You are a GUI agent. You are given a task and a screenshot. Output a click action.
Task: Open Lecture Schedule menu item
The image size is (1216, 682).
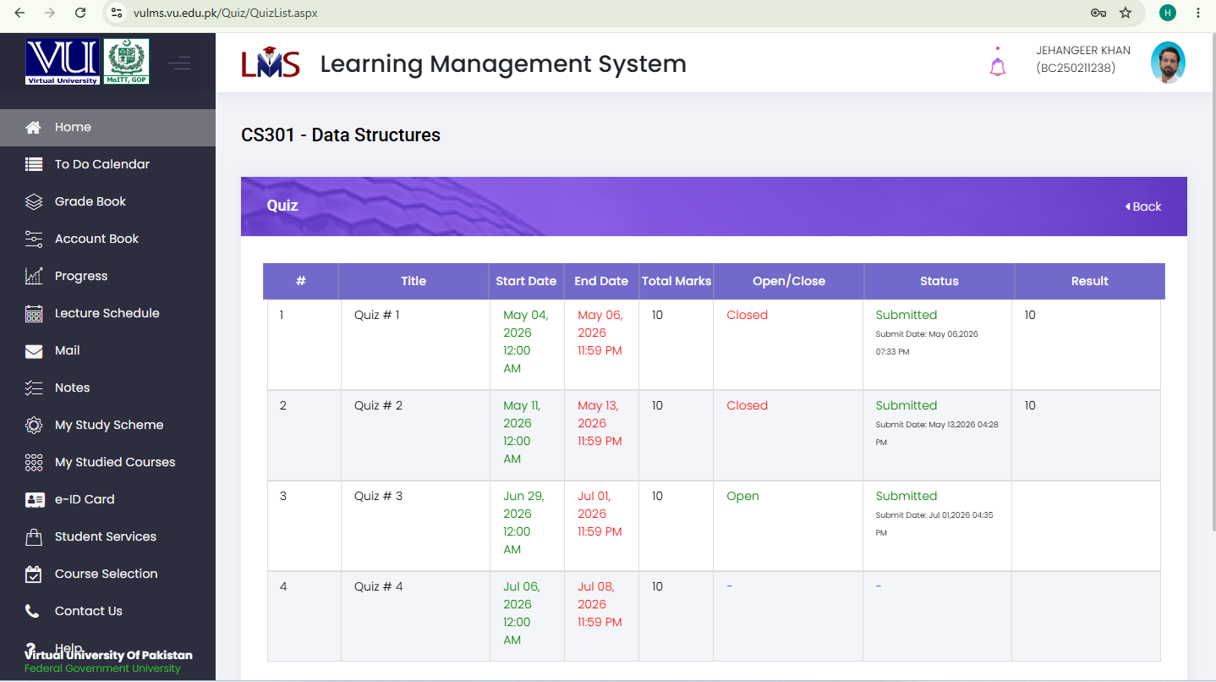[x=107, y=314]
